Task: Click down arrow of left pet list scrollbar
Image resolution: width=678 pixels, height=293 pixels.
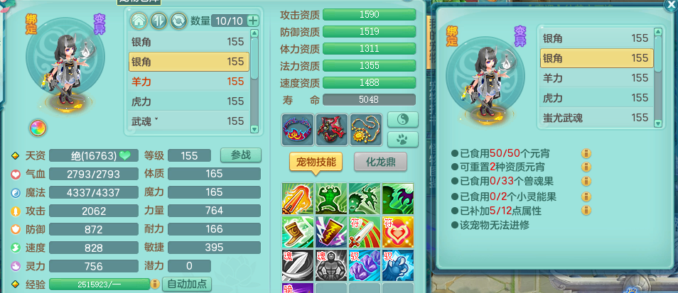Action: [254, 129]
